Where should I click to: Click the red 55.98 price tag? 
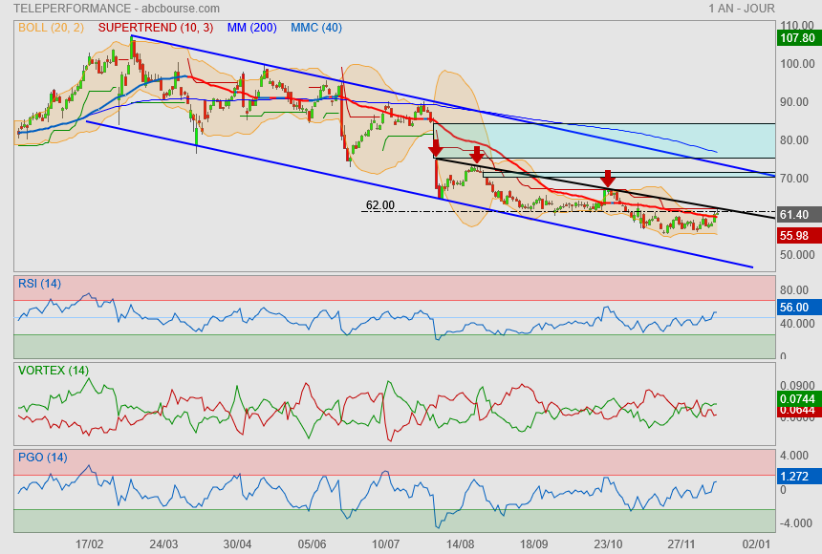(x=796, y=235)
